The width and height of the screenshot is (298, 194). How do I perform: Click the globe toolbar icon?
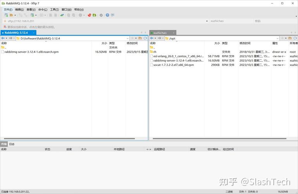(x=80, y=15)
